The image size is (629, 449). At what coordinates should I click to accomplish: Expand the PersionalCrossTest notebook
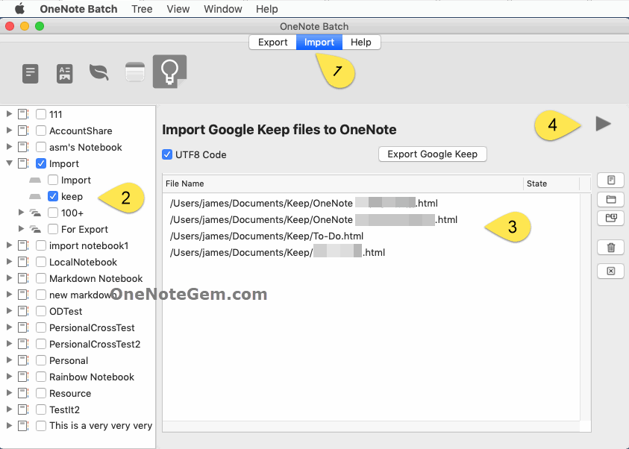[x=9, y=328]
